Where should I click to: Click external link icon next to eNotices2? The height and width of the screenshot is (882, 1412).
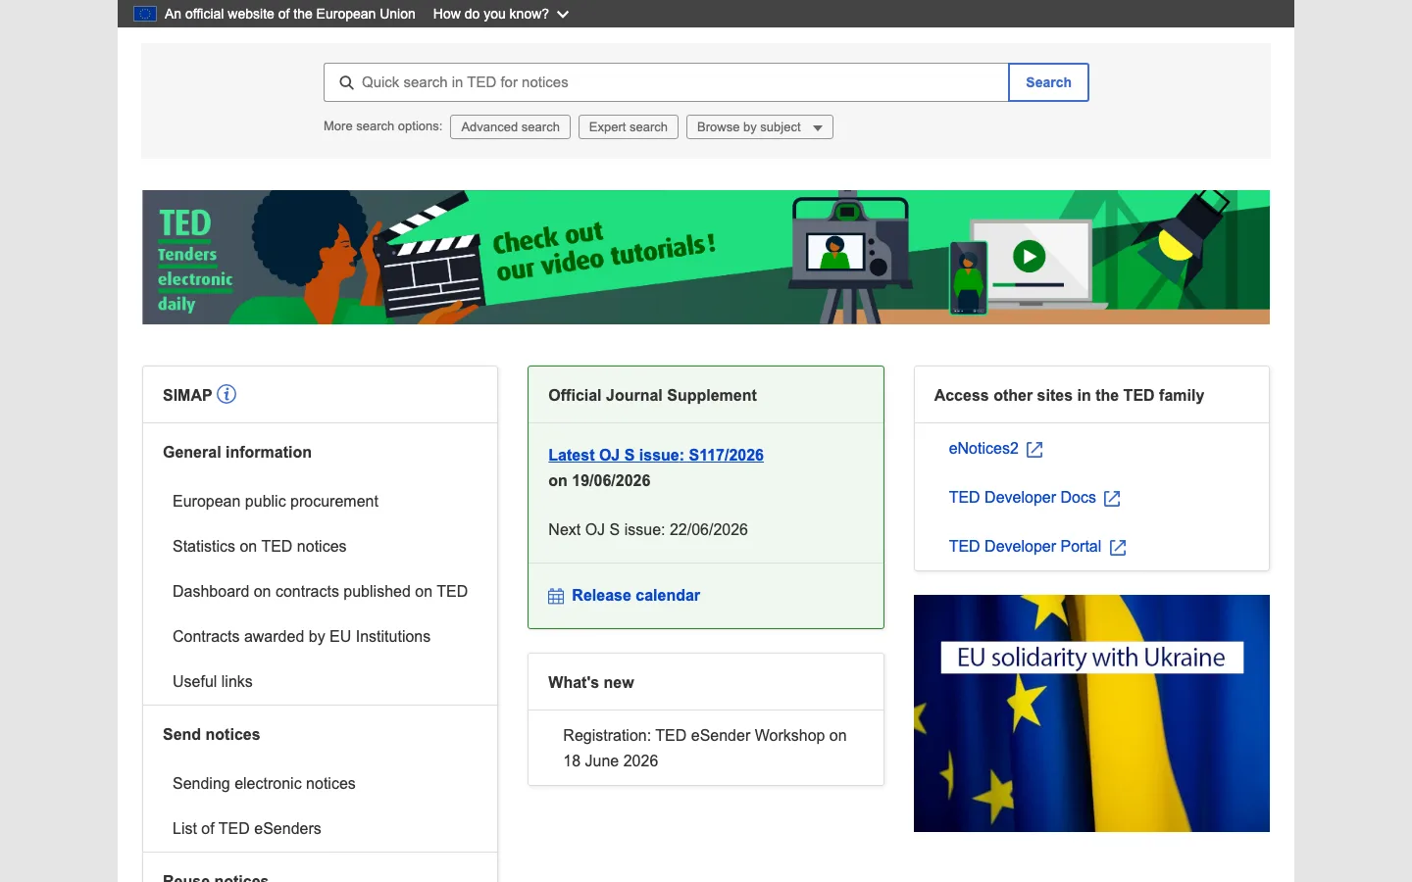(1034, 449)
